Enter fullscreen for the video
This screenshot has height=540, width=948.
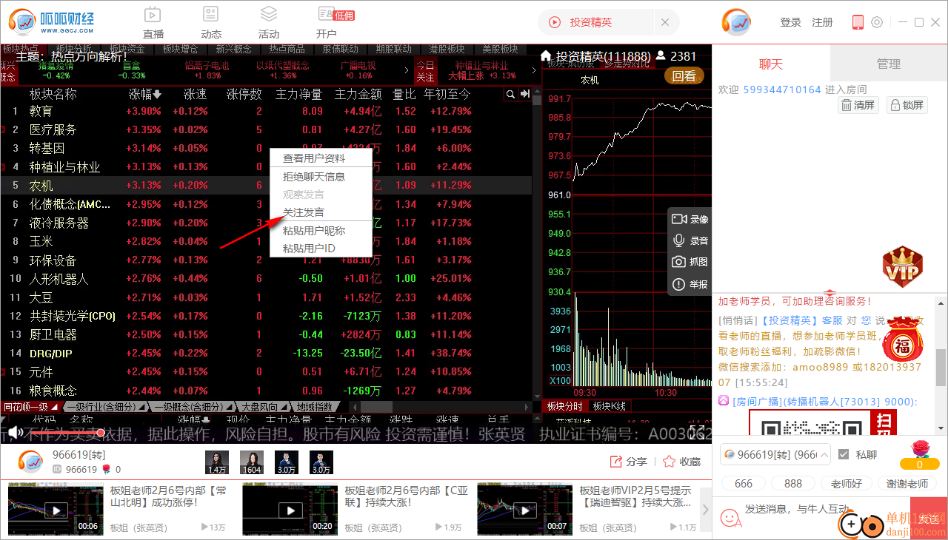696,432
